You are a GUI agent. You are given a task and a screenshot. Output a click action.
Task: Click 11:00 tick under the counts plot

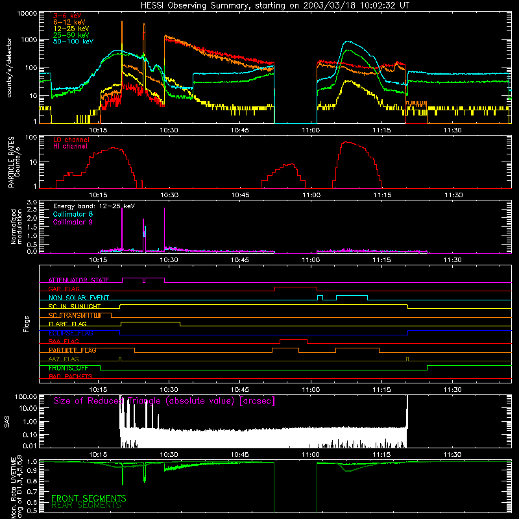pos(311,130)
